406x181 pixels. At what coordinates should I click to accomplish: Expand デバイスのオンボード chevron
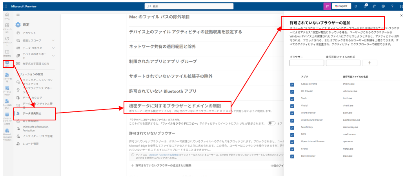click(53, 56)
